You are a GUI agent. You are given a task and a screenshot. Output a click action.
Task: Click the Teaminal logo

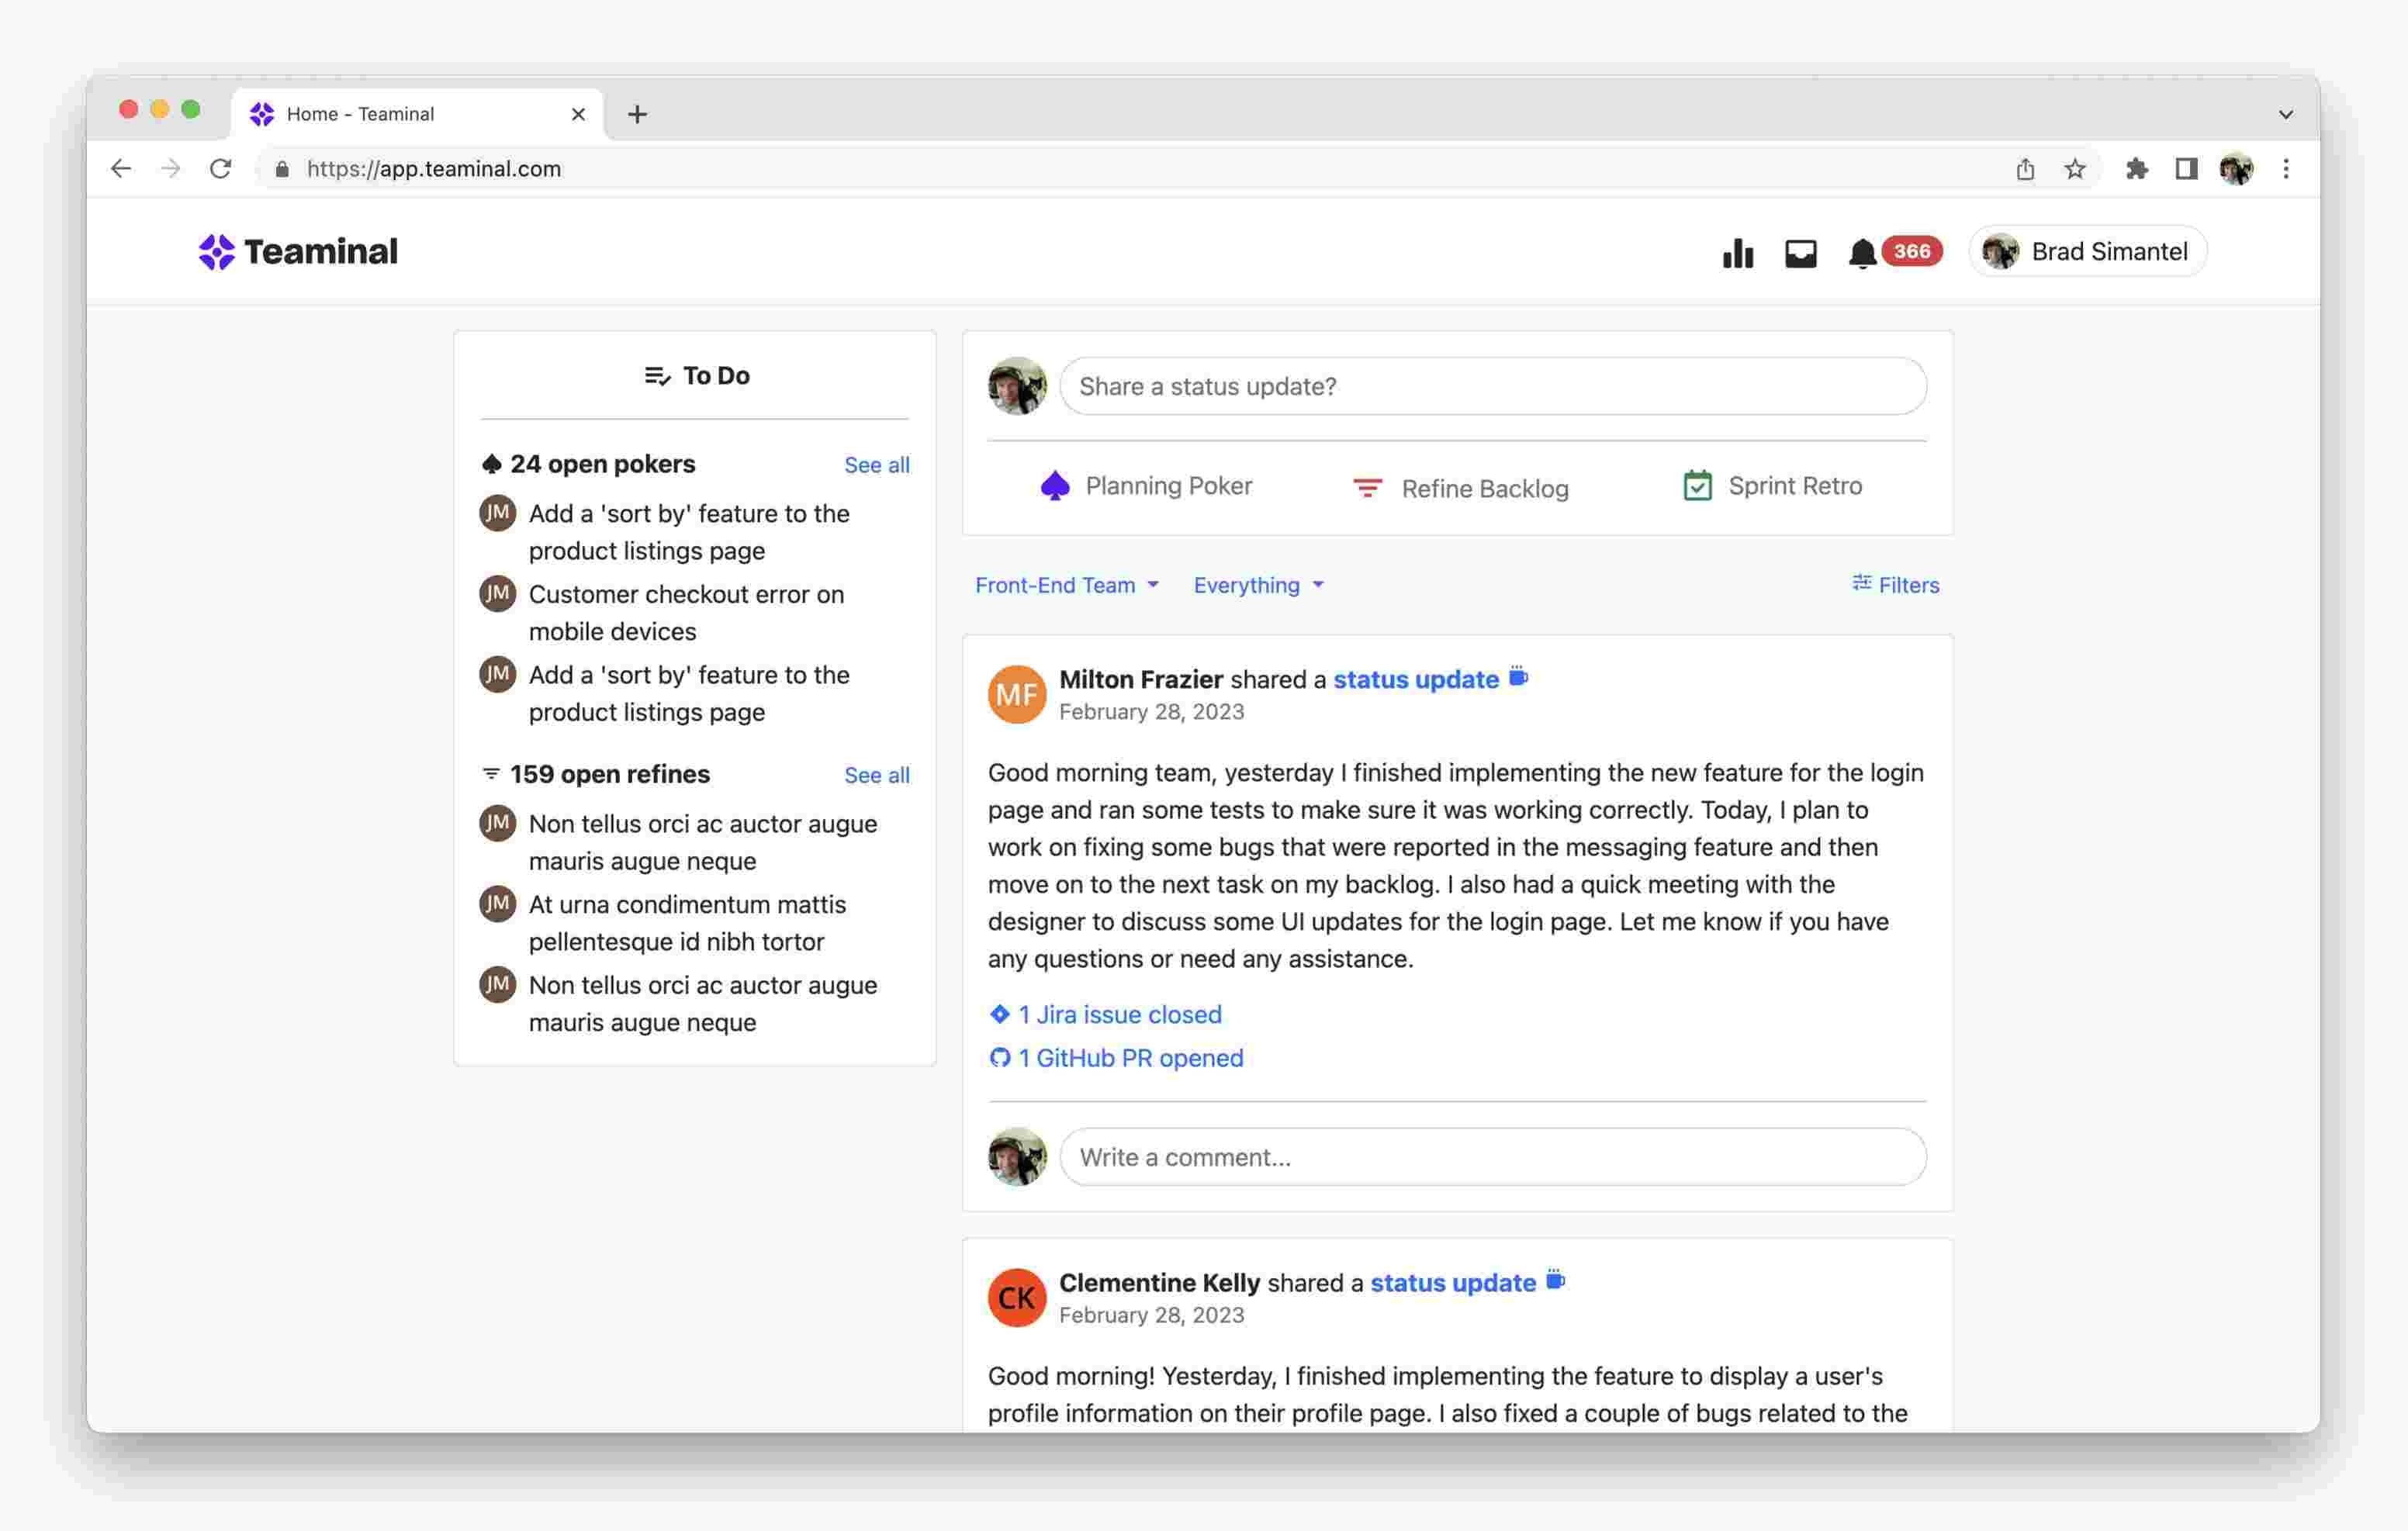click(x=297, y=252)
